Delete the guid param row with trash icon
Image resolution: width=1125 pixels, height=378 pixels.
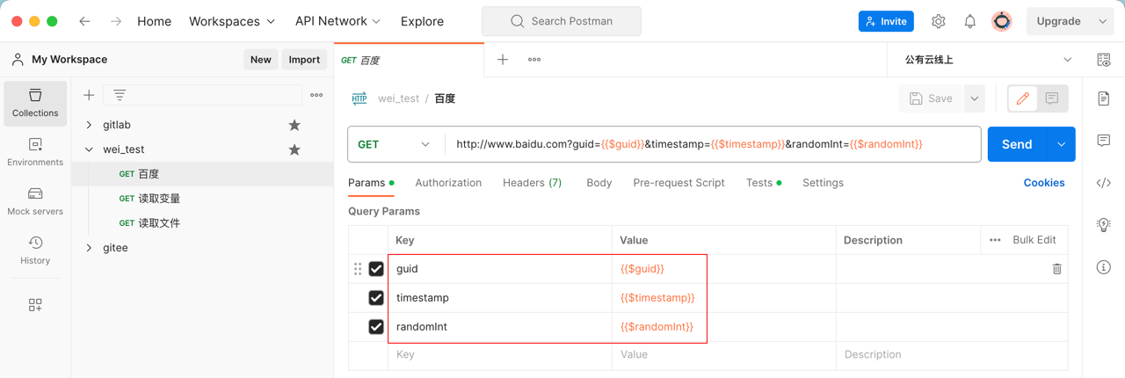tap(1056, 269)
